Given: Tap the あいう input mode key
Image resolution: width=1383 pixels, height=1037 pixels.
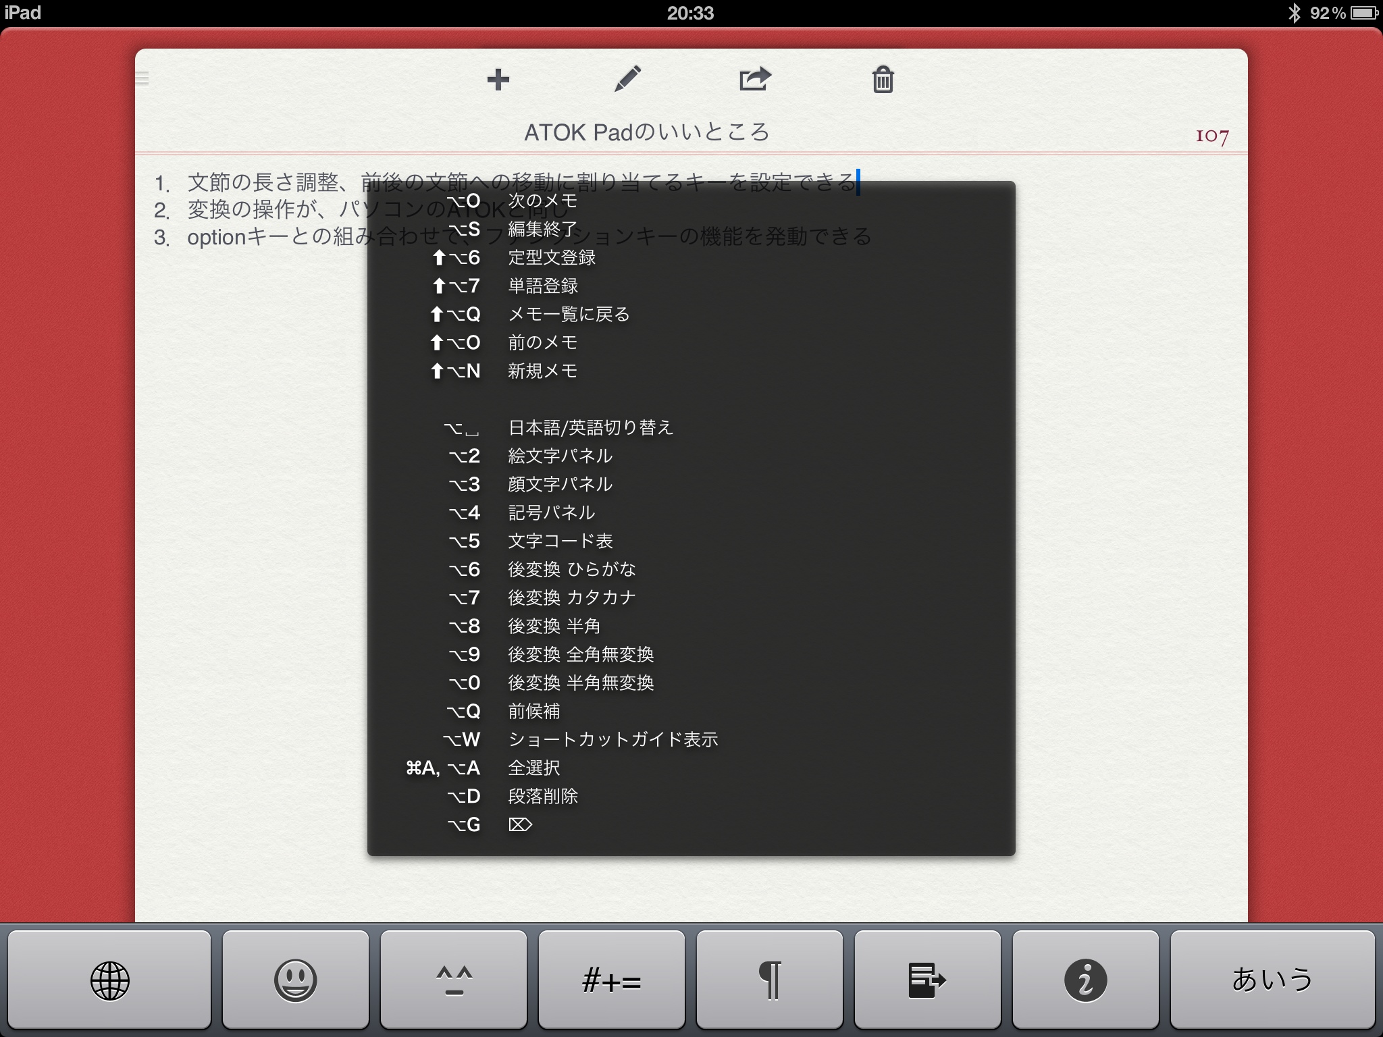Looking at the screenshot, I should click(1272, 980).
